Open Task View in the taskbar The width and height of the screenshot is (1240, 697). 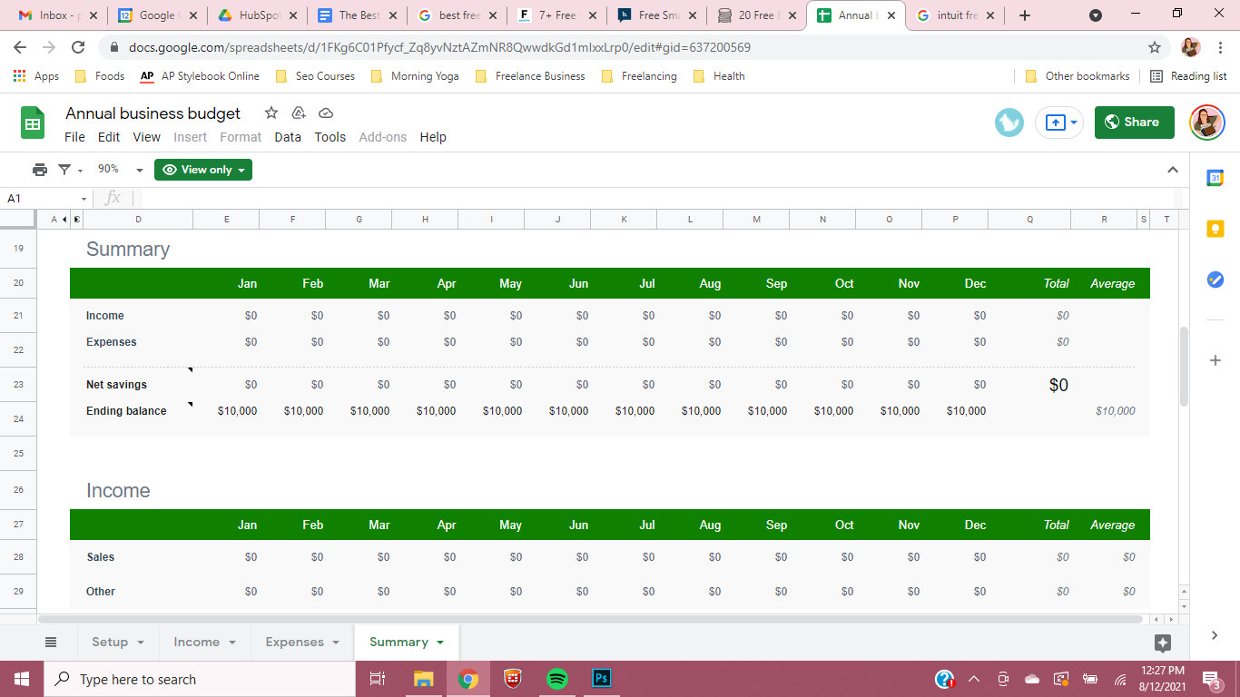tap(378, 679)
